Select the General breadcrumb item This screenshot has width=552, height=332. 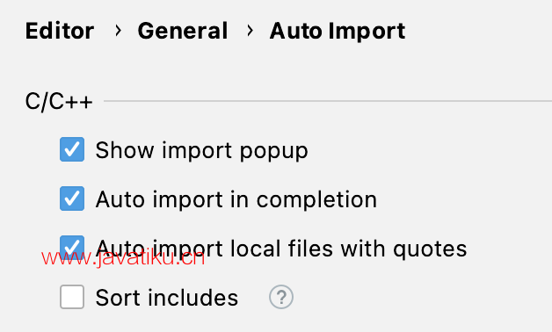183,31
